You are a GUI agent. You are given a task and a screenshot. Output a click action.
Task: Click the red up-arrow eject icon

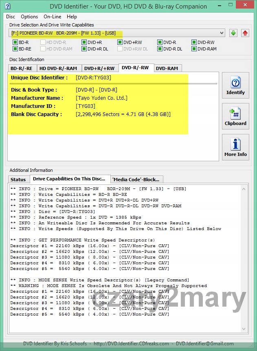click(x=245, y=33)
